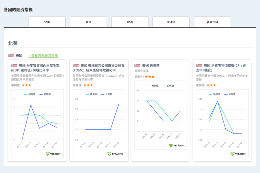Open the CPI 去年同期比 card title
The width and height of the screenshot is (260, 173).
(x=221, y=68)
